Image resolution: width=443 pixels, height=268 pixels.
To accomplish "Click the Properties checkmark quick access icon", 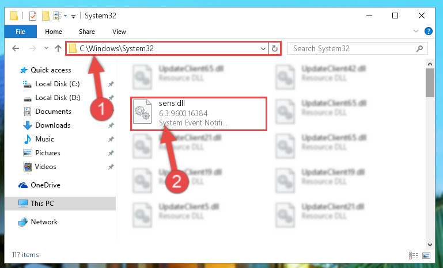I will (x=33, y=16).
